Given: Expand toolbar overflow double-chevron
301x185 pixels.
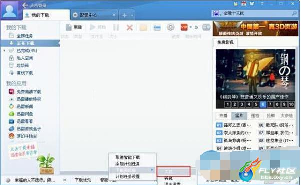Looking at the screenshot, I should point(196,28).
